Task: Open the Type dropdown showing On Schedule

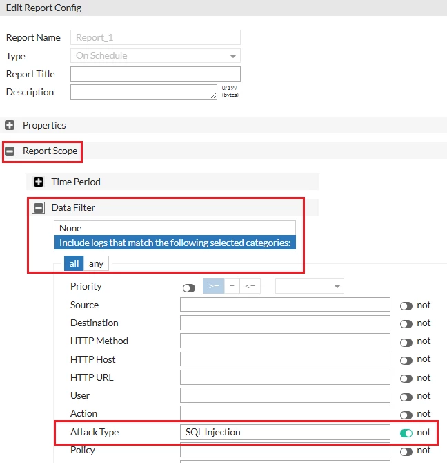Action: (155, 56)
